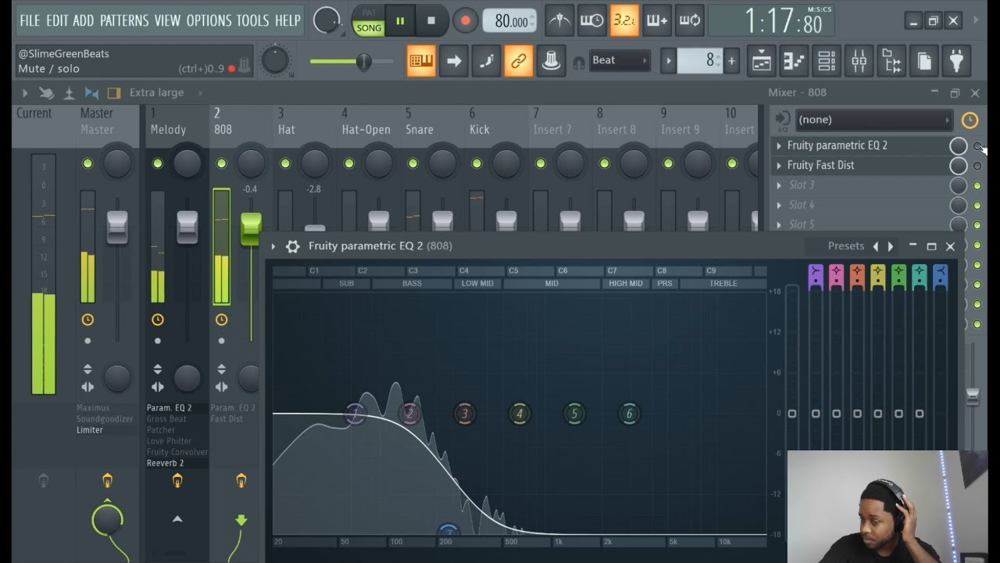Image resolution: width=1000 pixels, height=563 pixels.
Task: Open the Channel rack window
Action: click(x=827, y=61)
